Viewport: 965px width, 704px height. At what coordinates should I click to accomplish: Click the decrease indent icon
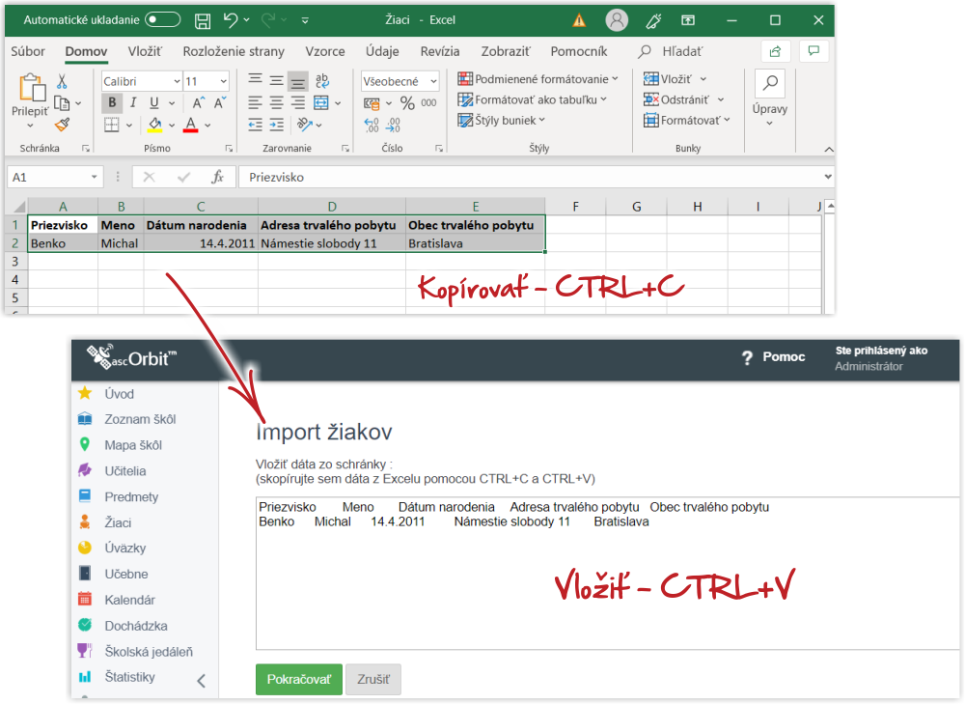tap(255, 125)
